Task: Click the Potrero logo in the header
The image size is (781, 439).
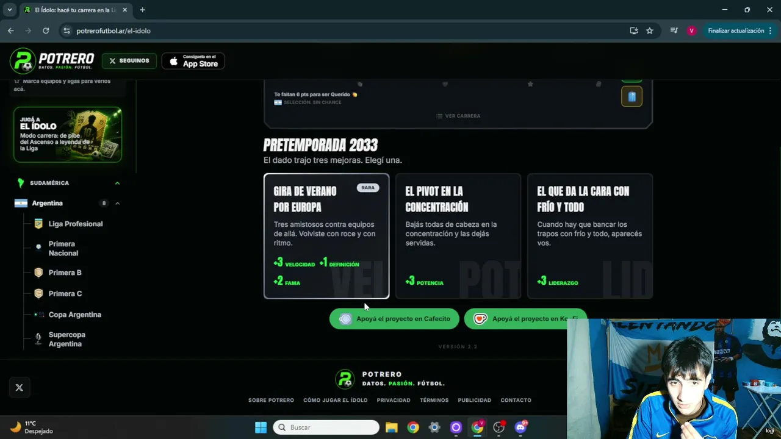Action: pyautogui.click(x=52, y=61)
